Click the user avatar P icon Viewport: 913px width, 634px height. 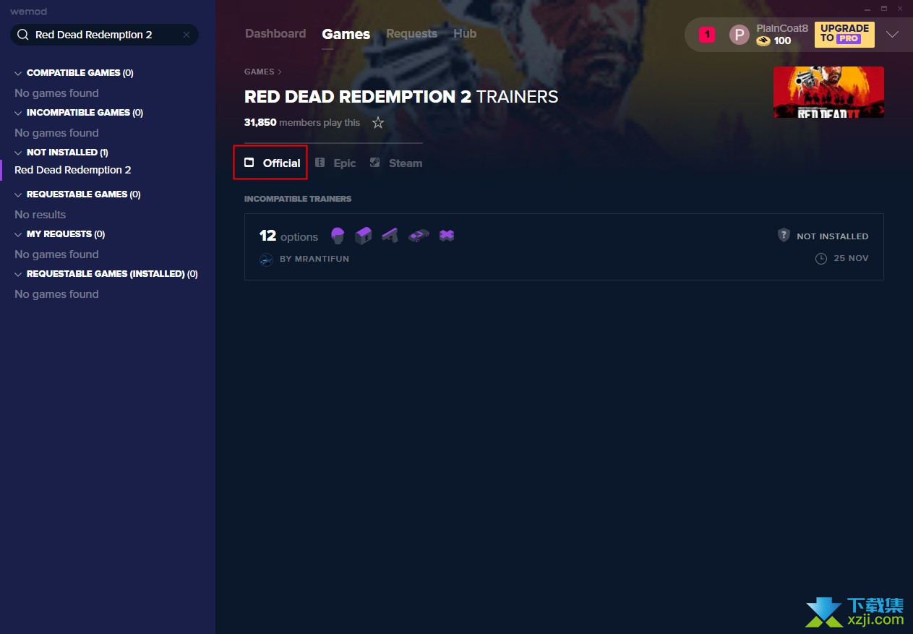click(739, 35)
